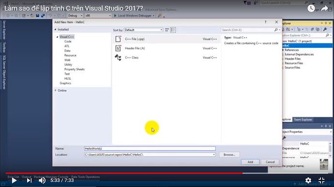Click the Browse... button
Viewport: 334px width, 187px height.
pos(229,155)
